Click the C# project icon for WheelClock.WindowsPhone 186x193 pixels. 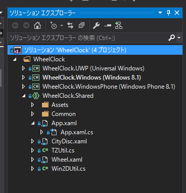(36, 87)
